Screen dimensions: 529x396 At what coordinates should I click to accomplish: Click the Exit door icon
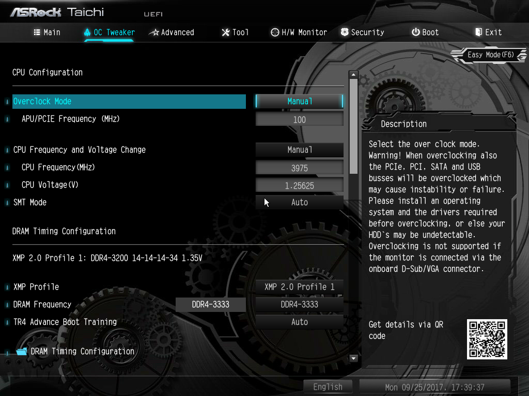478,32
